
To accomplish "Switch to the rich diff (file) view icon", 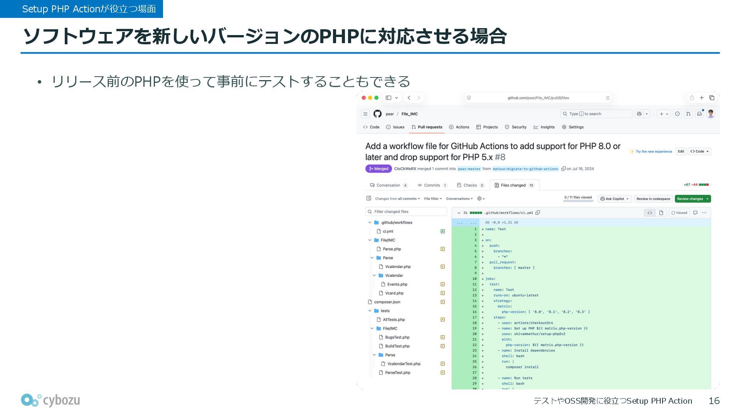I will pyautogui.click(x=661, y=213).
